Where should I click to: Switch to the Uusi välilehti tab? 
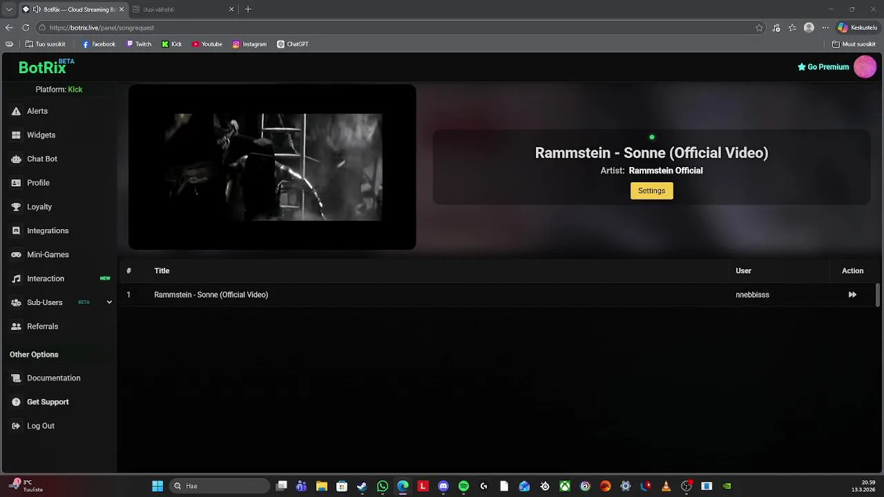(183, 10)
